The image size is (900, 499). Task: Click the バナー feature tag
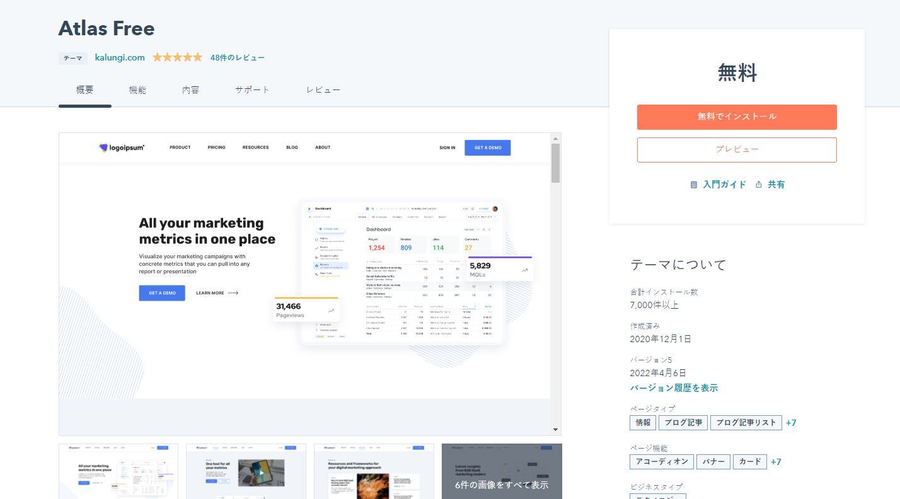713,462
